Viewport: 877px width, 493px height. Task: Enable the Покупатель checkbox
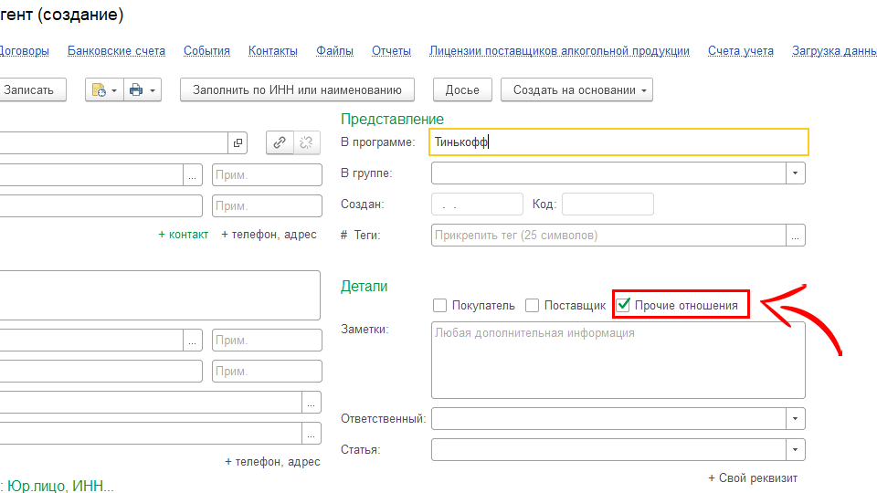pos(439,306)
